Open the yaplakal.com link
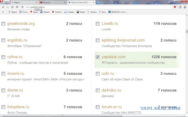The image size is (188, 117). coord(114,57)
